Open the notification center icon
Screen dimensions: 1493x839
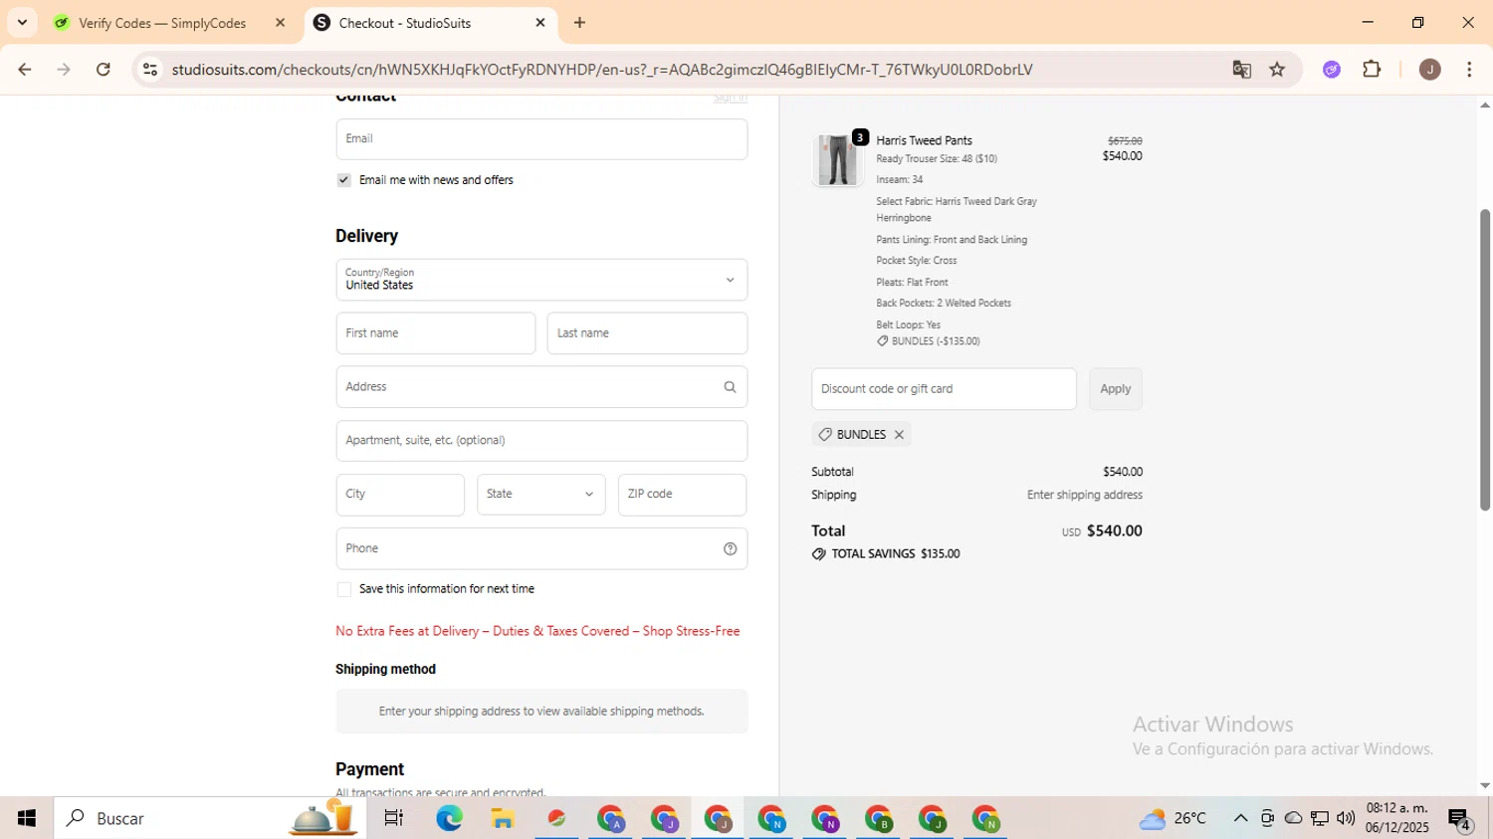point(1460,820)
